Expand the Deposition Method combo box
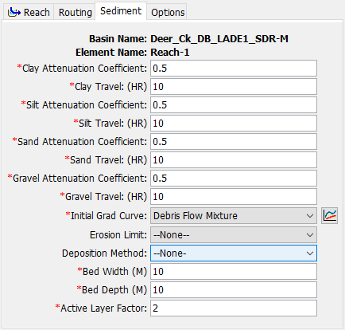Image resolution: width=345 pixels, height=330 pixels. [234, 253]
